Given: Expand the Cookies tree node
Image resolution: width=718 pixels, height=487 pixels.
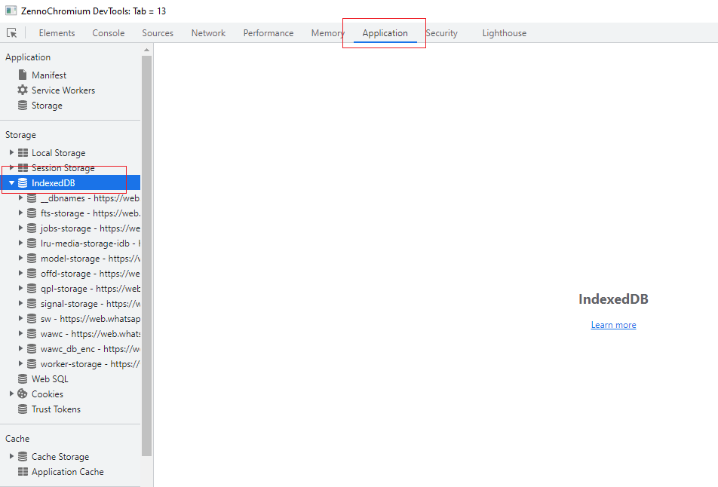Looking at the screenshot, I should pos(11,394).
